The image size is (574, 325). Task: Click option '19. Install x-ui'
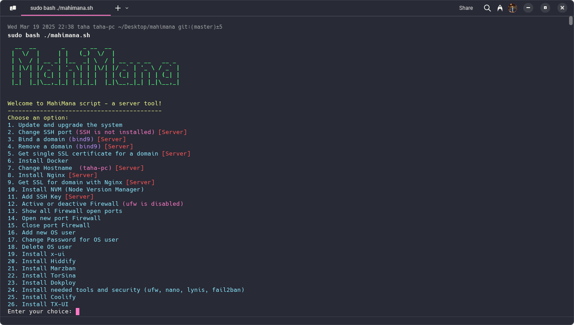[x=36, y=254]
